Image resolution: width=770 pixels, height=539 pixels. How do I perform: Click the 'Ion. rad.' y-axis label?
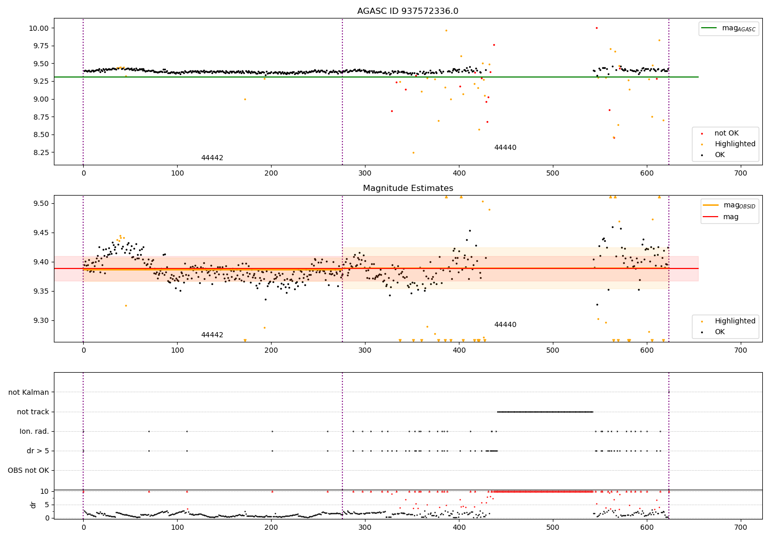(34, 432)
